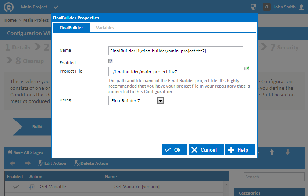
Task: Switch to the FinalBuilder tab
Action: (71, 27)
